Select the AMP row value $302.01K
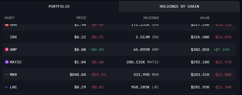The width and height of the screenshot is (242, 95). pyautogui.click(x=200, y=50)
